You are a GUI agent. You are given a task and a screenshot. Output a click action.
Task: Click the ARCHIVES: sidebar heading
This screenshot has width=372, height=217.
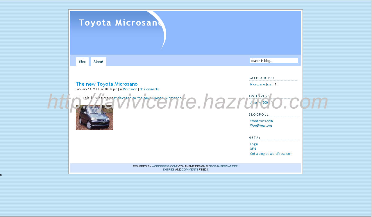(259, 96)
